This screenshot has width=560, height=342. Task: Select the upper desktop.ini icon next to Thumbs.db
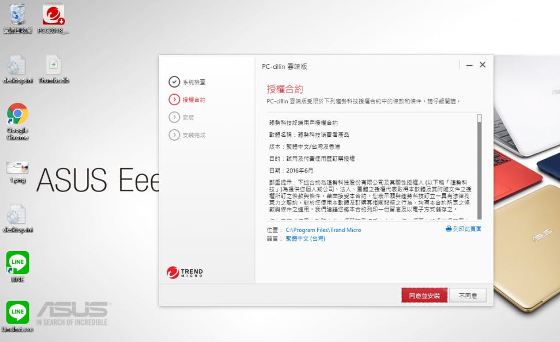pyautogui.click(x=17, y=69)
